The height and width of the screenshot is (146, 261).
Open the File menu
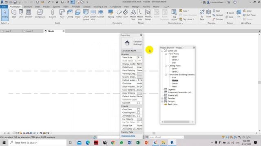4,7
